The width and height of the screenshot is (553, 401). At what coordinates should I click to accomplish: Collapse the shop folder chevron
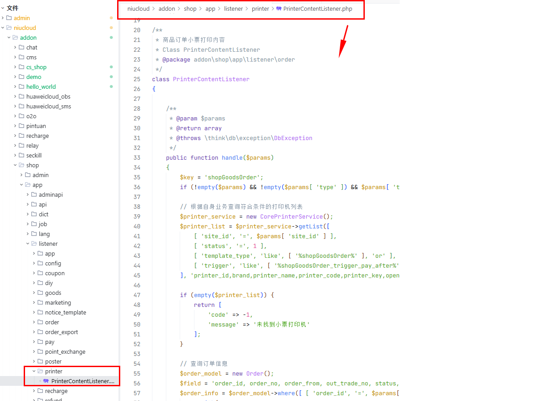tap(15, 165)
